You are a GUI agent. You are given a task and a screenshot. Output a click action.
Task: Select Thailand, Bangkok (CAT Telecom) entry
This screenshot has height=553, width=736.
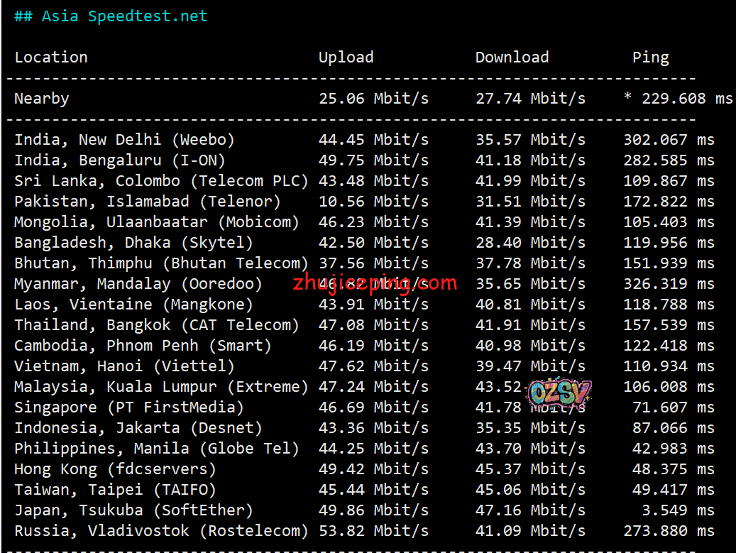[x=157, y=325]
